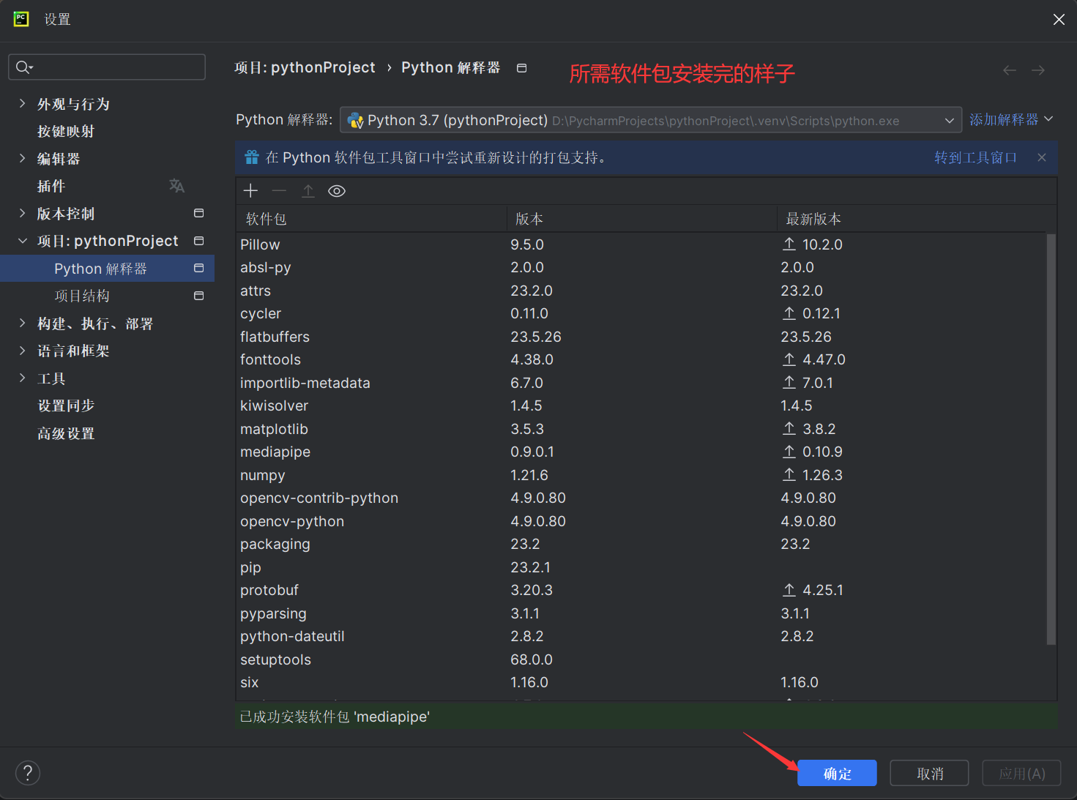Click the help question mark icon
Screen dimensions: 1077x800
(28, 773)
